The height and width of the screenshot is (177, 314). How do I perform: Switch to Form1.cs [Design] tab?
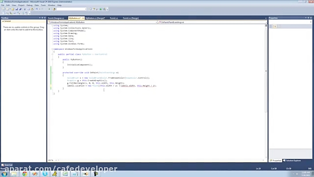click(131, 18)
